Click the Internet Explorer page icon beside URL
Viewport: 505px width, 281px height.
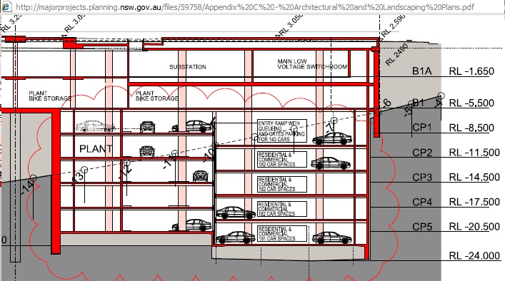tap(6, 6)
